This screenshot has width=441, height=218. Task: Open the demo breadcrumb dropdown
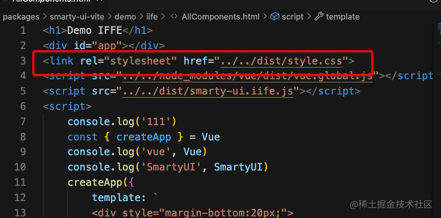[x=125, y=17]
